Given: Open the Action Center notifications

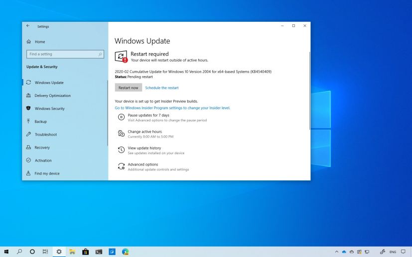Looking at the screenshot, I should [x=404, y=252].
